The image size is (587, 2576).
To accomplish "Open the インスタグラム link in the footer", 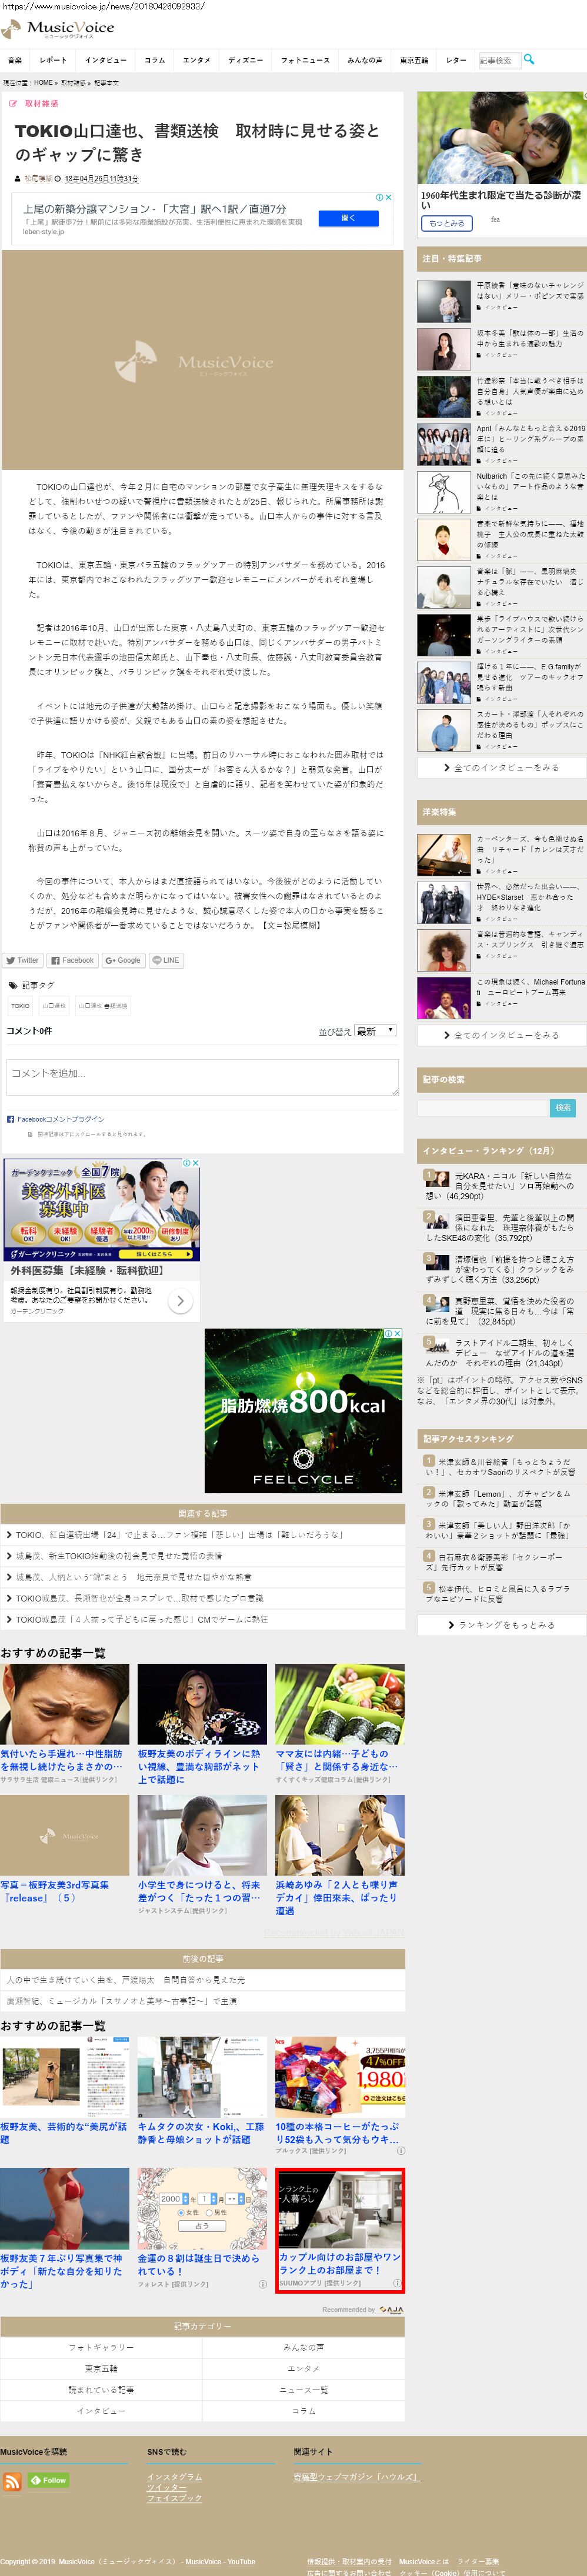I will coord(174,2477).
